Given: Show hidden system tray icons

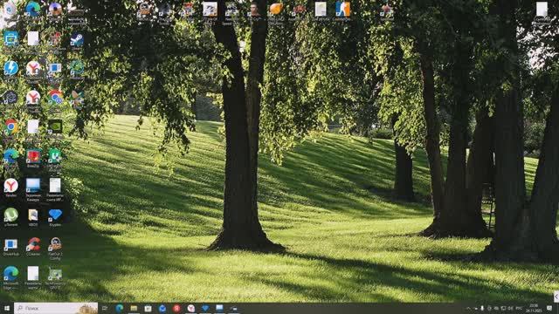Looking at the screenshot, I should coord(468,308).
